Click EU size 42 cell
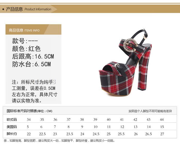 coord(135,120)
